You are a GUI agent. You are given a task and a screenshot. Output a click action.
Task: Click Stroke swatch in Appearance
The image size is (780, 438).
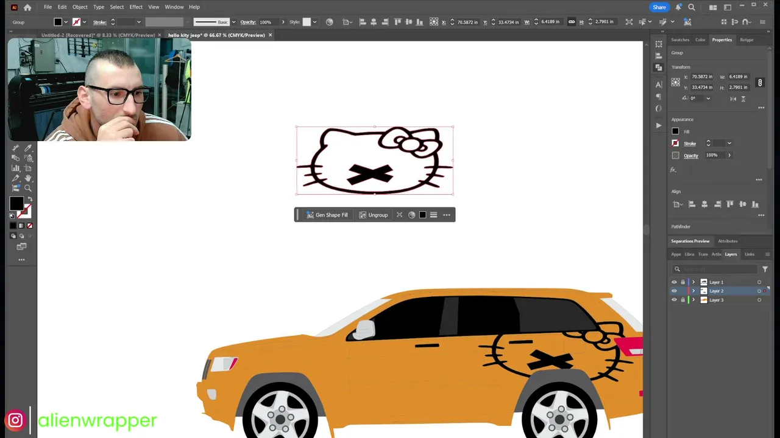675,144
